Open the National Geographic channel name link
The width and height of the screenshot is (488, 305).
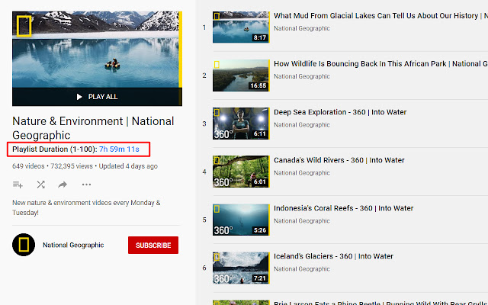coord(73,245)
